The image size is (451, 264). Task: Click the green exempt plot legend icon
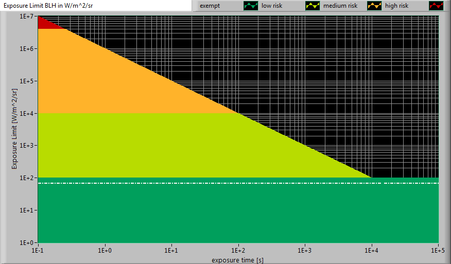click(251, 6)
